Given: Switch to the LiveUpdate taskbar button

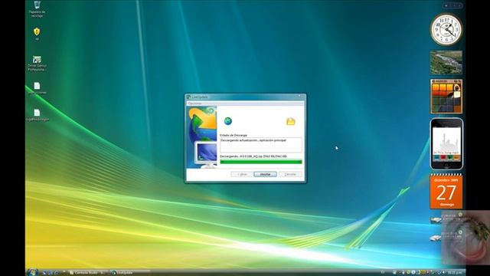Looking at the screenshot, I should (129, 273).
